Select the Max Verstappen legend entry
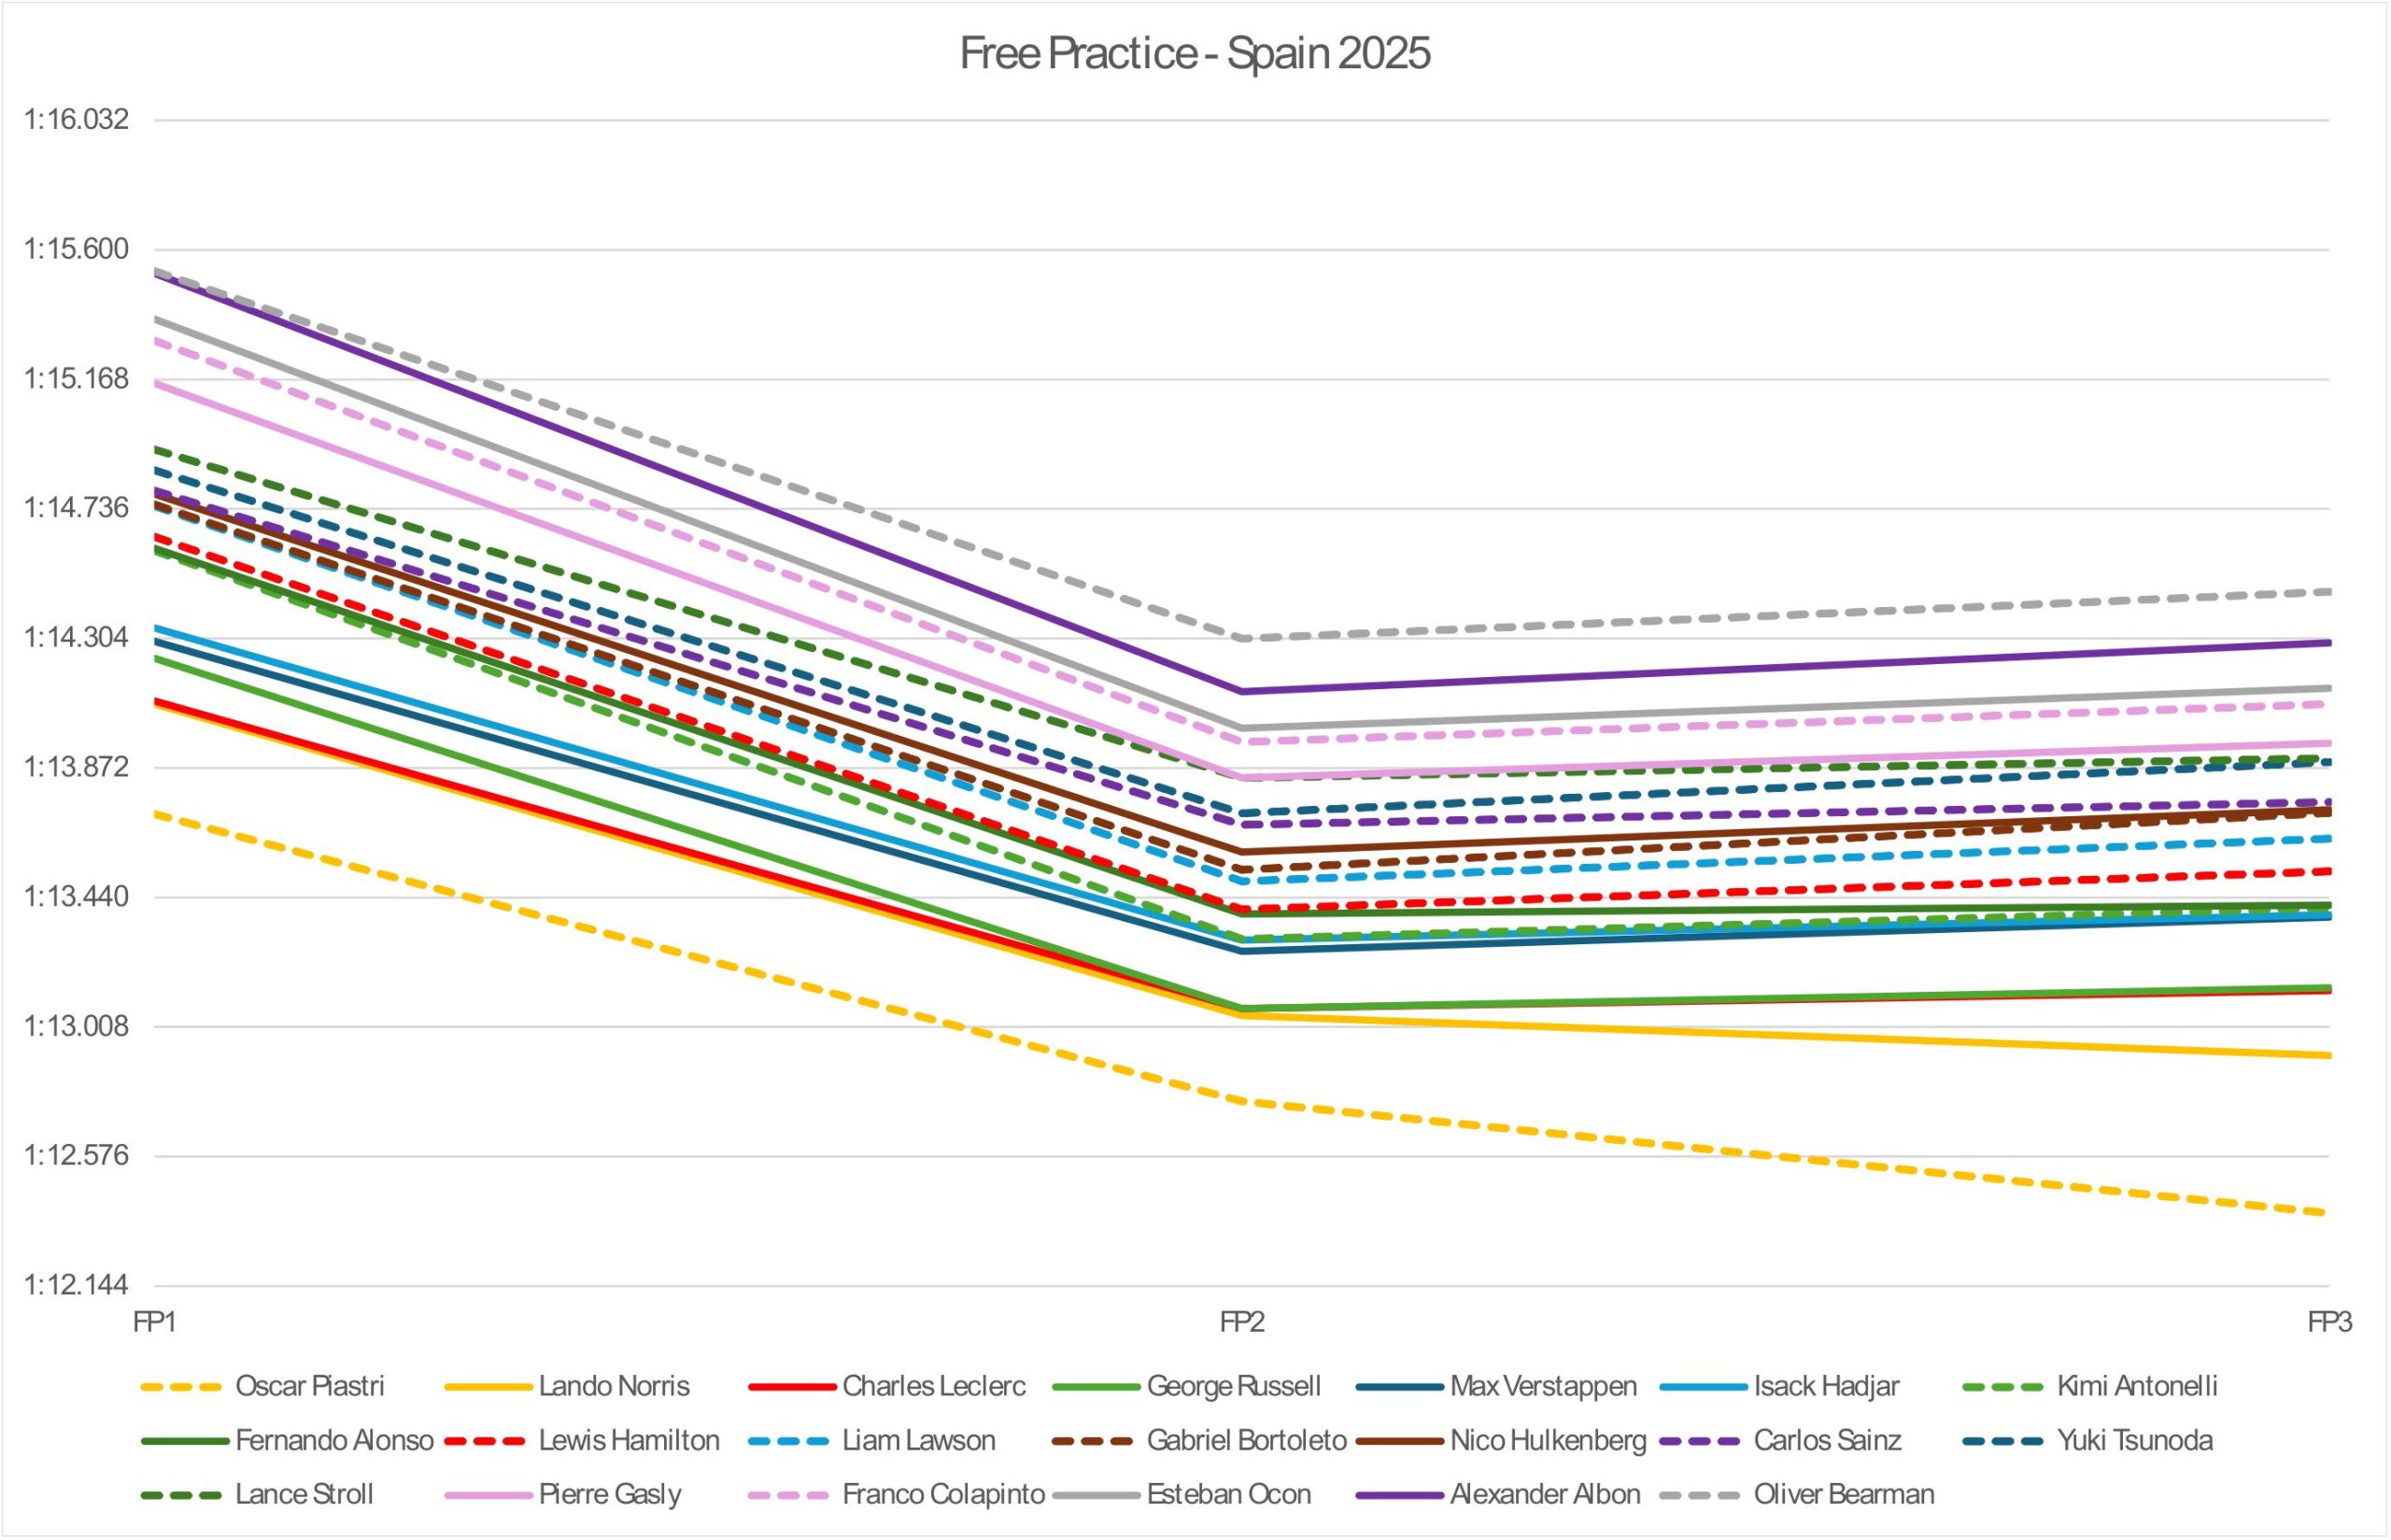The image size is (2391, 1540). pyautogui.click(x=1543, y=1386)
